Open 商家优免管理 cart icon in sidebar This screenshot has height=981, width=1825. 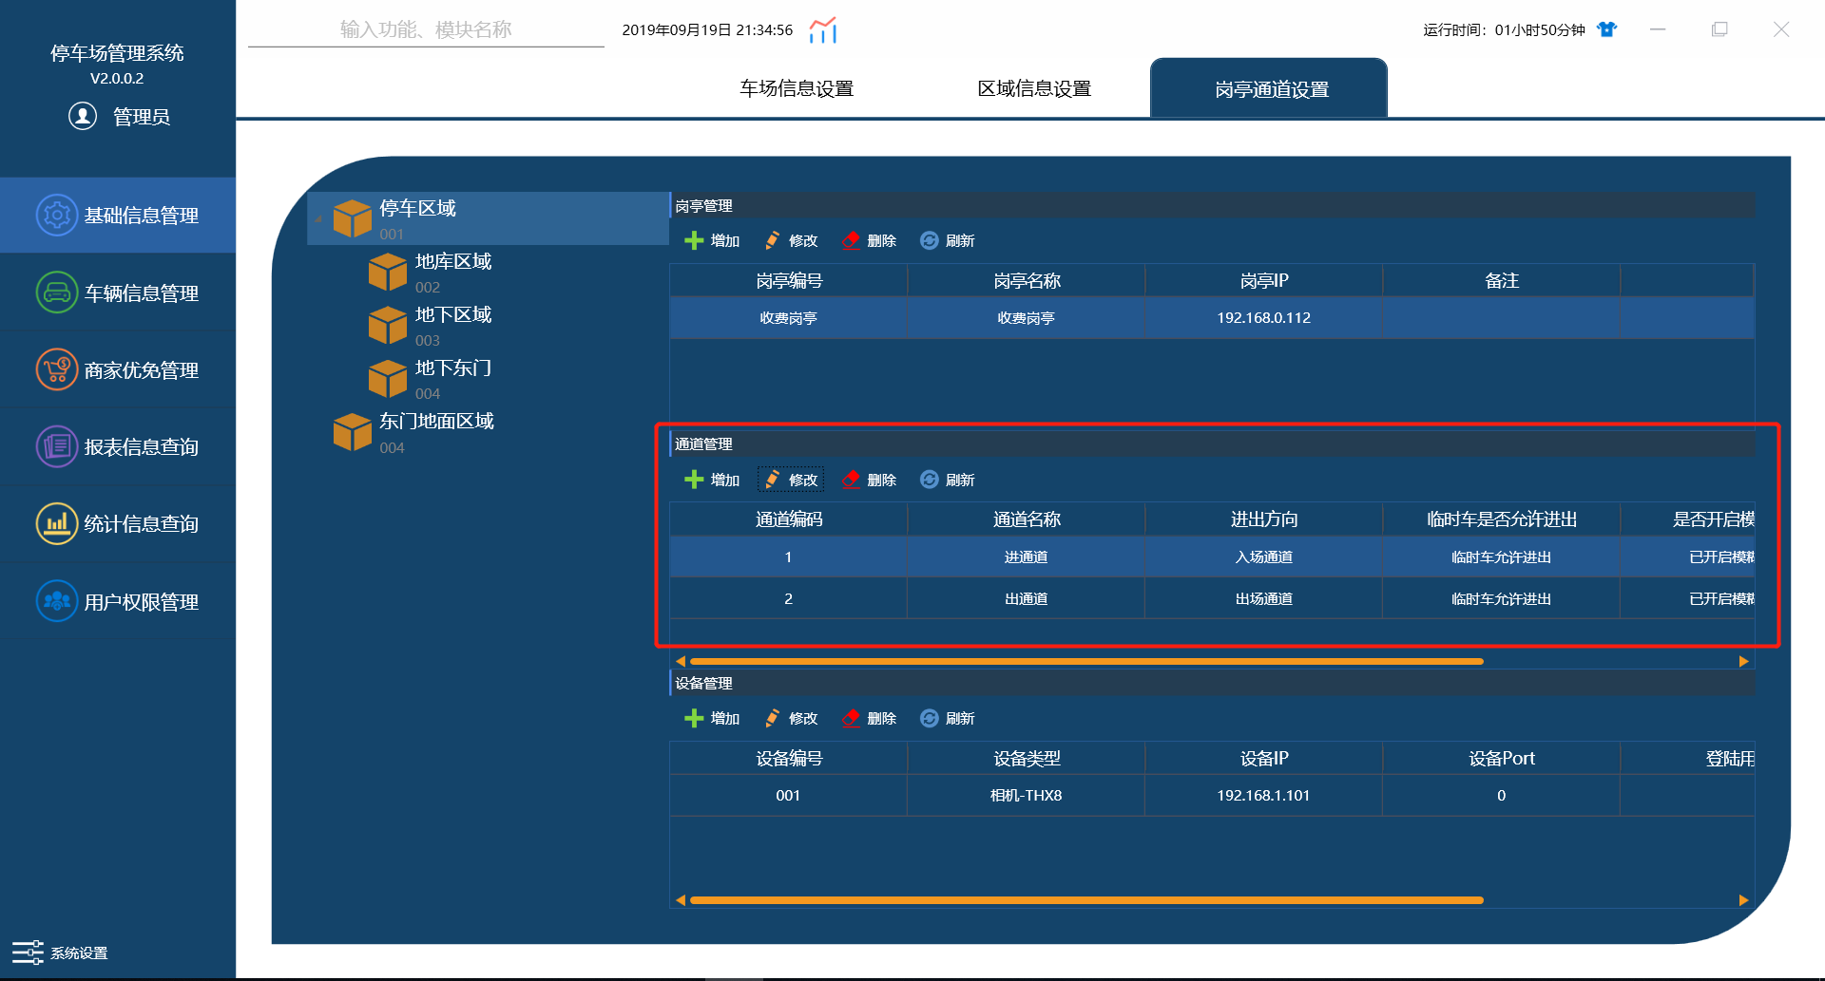coord(57,369)
